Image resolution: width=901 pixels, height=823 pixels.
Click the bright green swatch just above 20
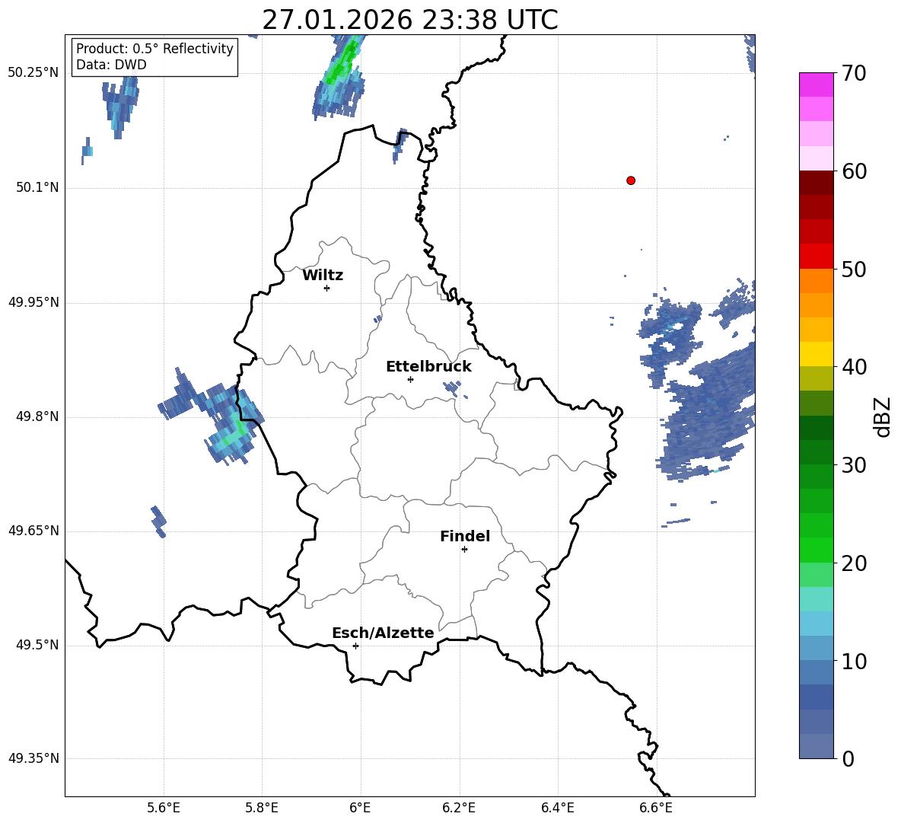coord(817,550)
